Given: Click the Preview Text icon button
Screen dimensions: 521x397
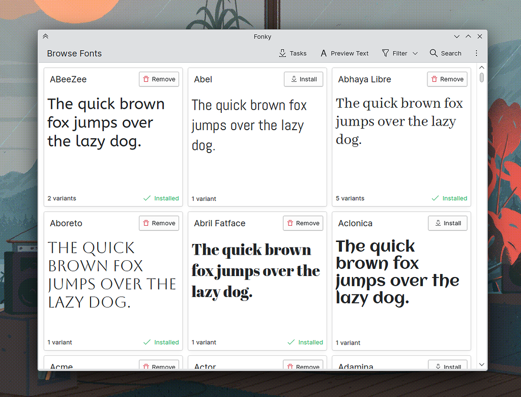Looking at the screenshot, I should tap(344, 53).
